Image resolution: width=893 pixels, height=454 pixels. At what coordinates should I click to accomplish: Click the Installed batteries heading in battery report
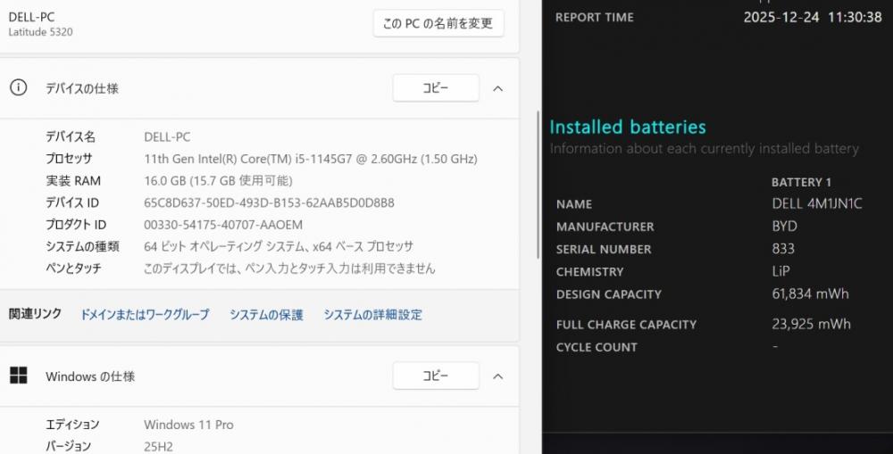coord(628,127)
